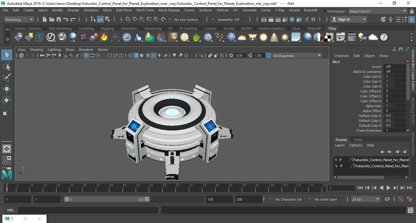
Task: Open the Render View window icon
Action: point(264,19)
